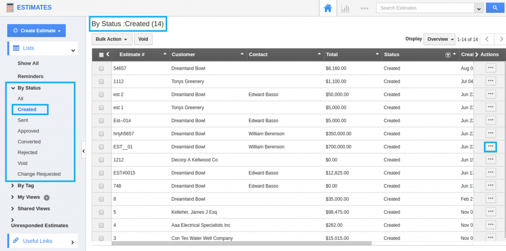Screen dimensions: 506x251
Task: Collapse the By Status tree section
Action: (x=13, y=88)
